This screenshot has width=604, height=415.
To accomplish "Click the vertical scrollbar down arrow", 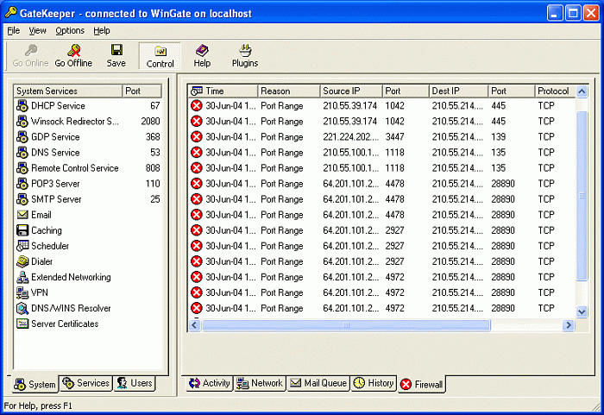I will pyautogui.click(x=582, y=311).
